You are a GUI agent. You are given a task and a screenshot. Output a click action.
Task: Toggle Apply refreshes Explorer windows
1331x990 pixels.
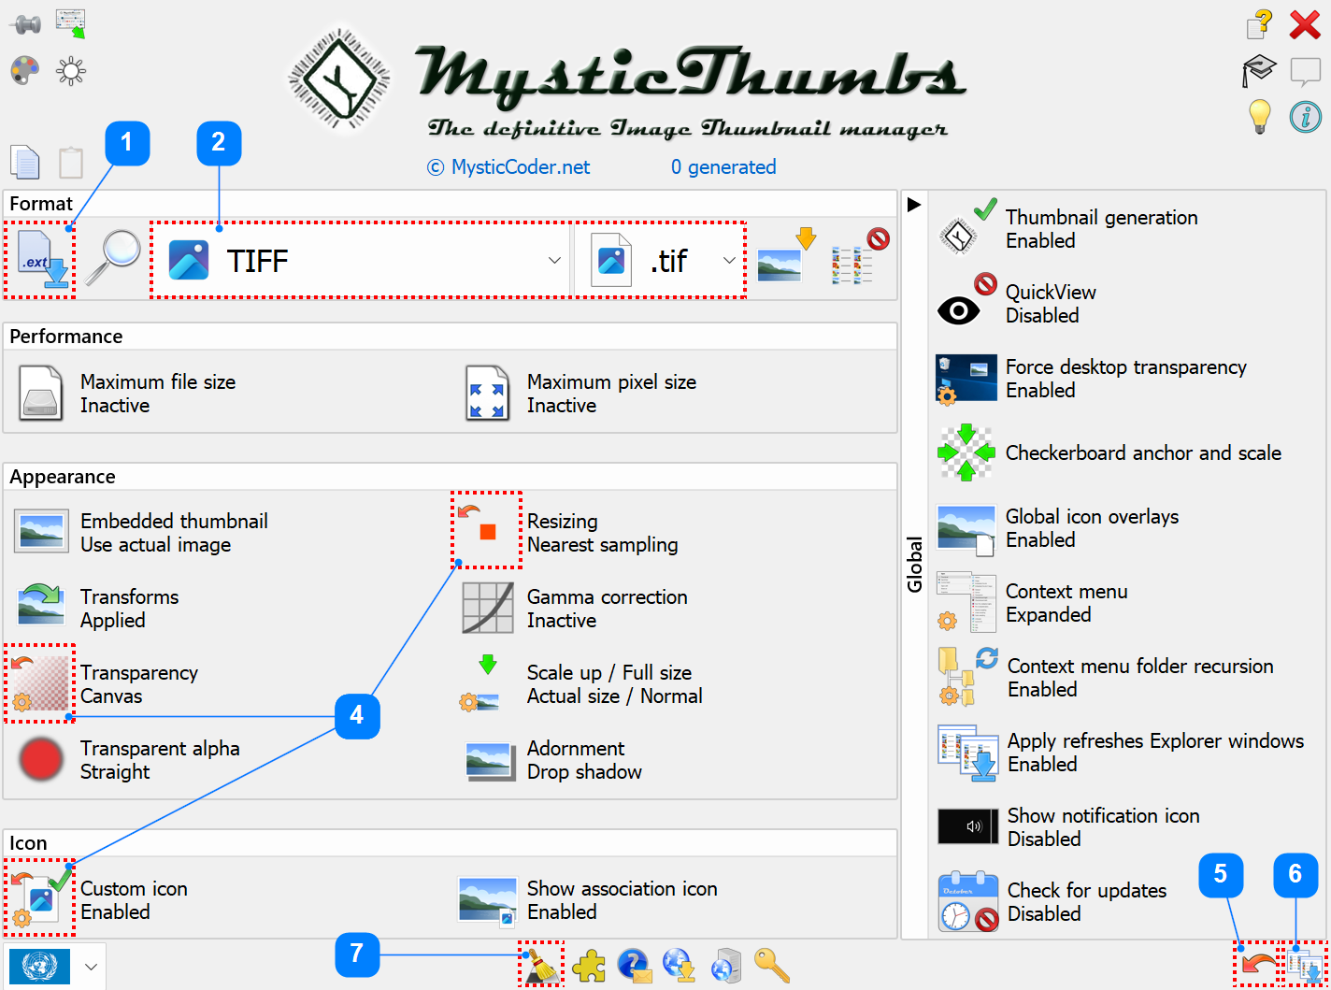(1122, 753)
